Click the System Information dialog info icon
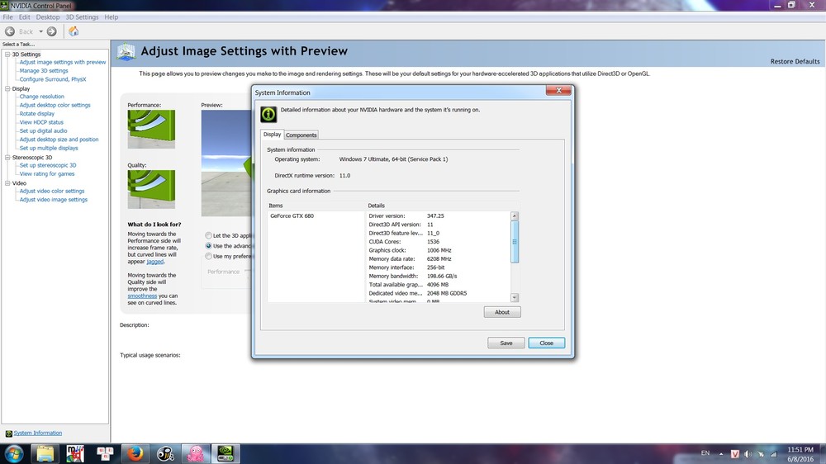The height and width of the screenshot is (464, 826). 268,114
